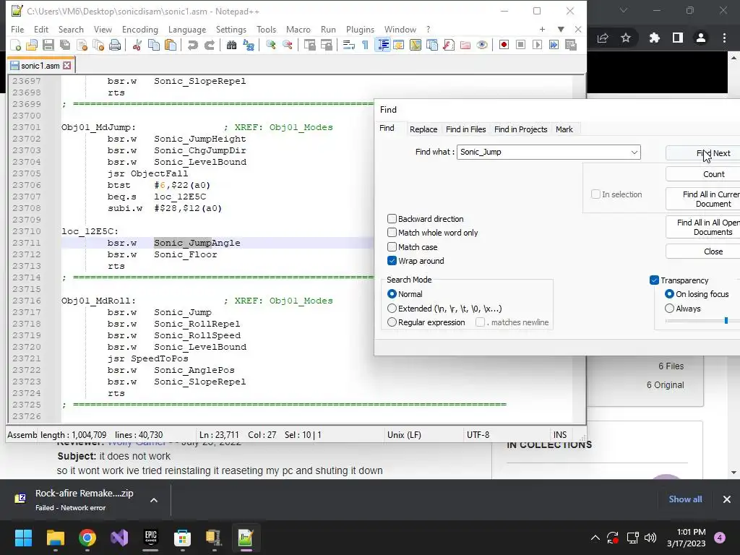The image size is (740, 555).
Task: Select Regular expression radio button
Action: click(392, 322)
